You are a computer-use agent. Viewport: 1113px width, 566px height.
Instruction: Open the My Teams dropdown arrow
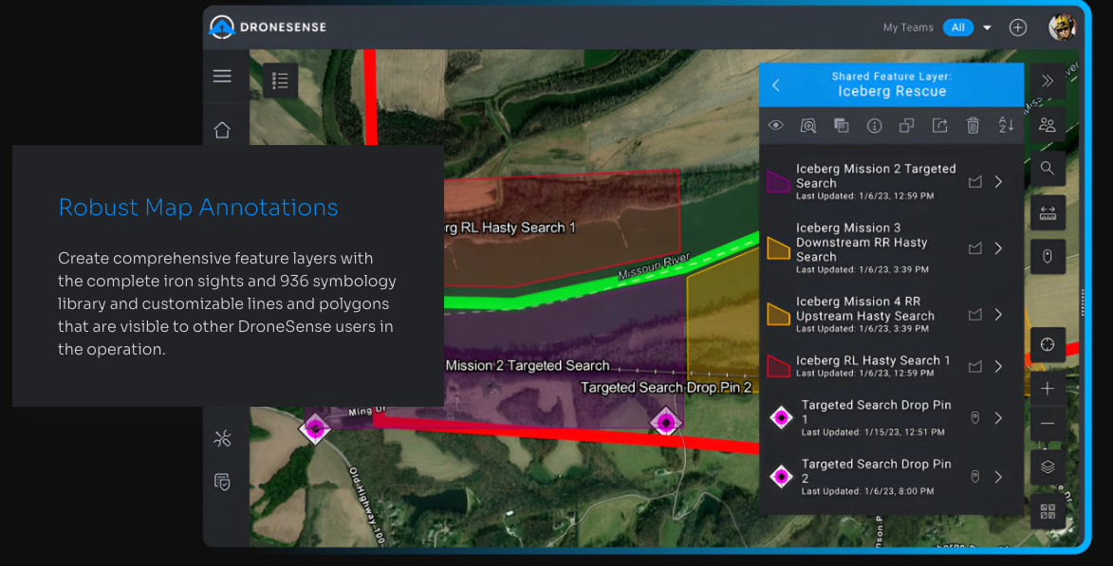pos(987,27)
